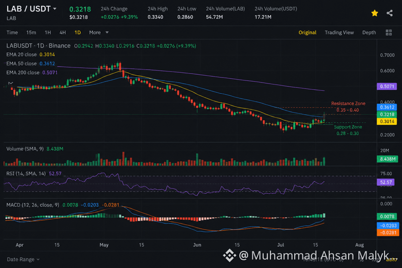402x268 pixels.
Task: Click the EMA 20 close indicator label
Action: 21,54
